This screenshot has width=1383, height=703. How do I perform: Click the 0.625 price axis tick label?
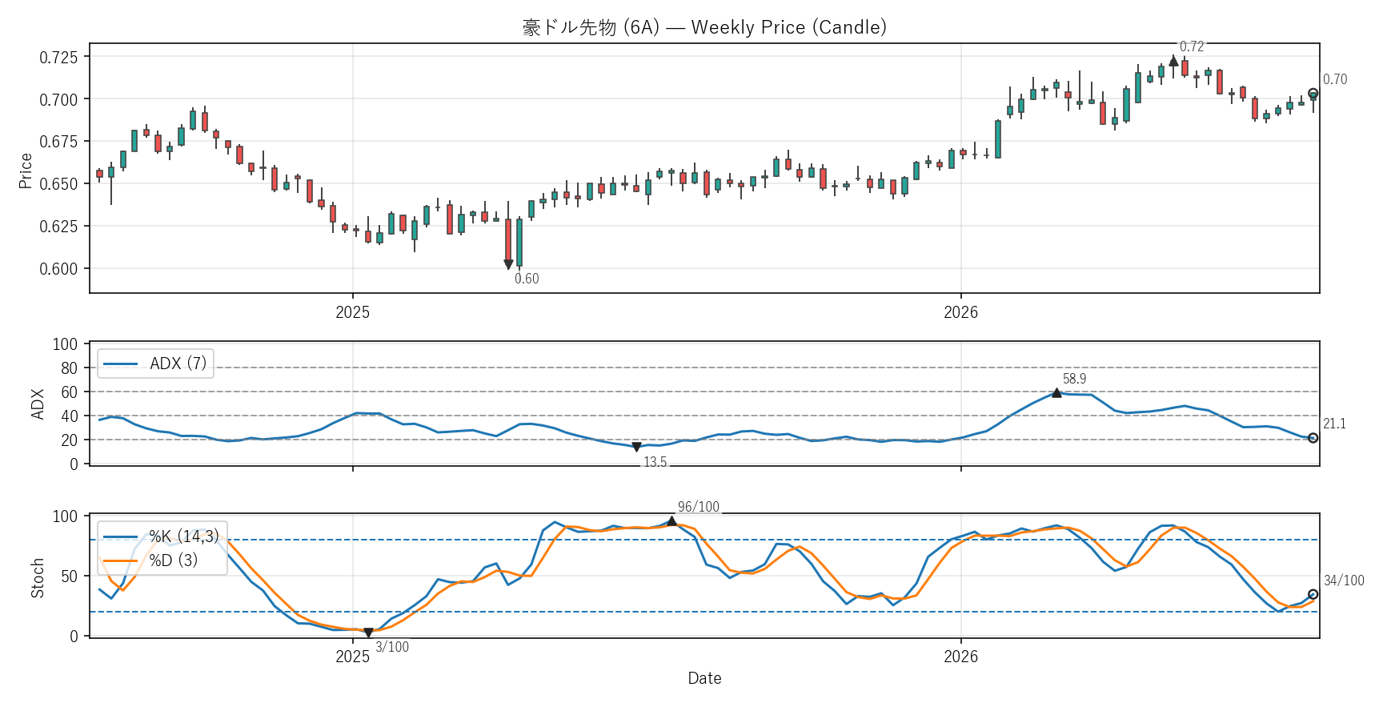pyautogui.click(x=59, y=227)
